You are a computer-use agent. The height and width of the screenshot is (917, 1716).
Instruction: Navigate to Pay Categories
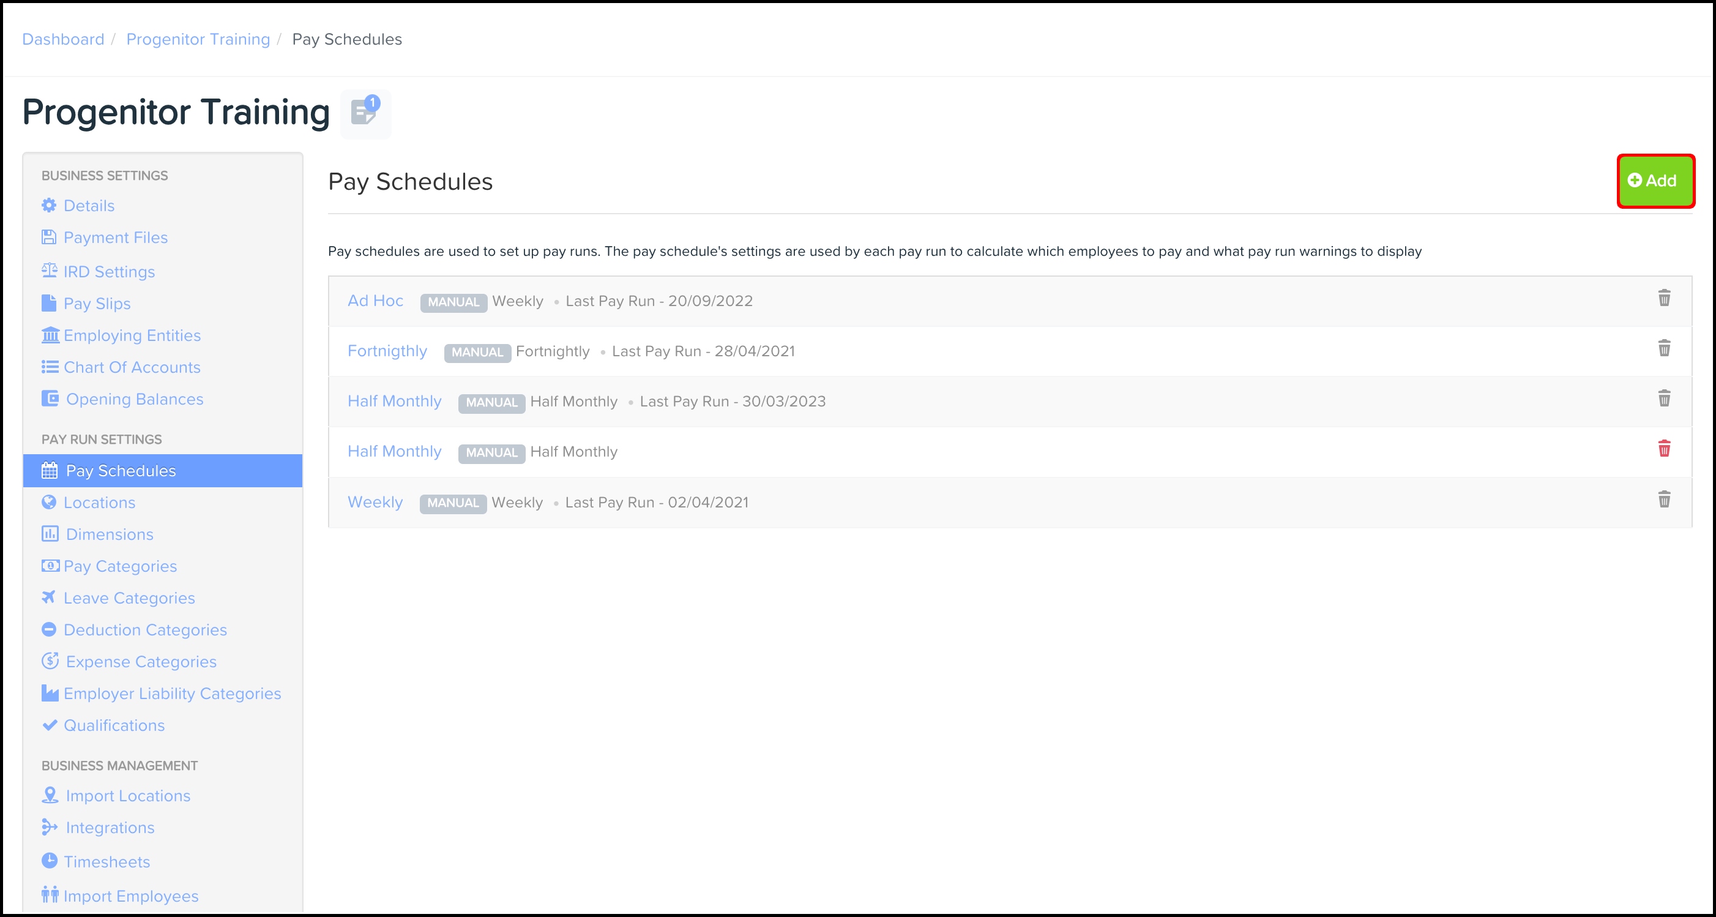pyautogui.click(x=120, y=566)
